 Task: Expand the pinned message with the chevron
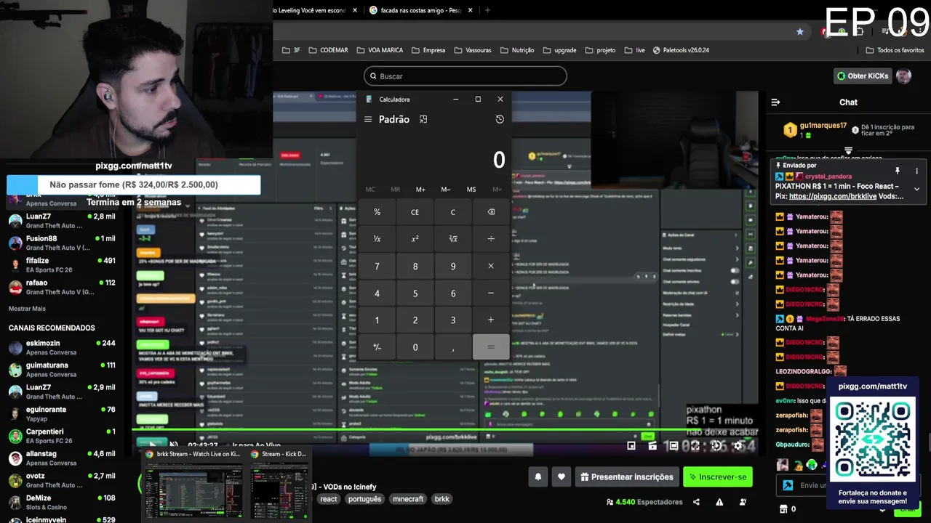click(916, 189)
